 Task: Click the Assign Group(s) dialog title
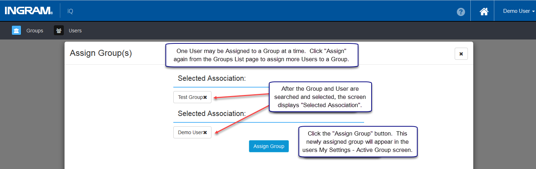coord(101,53)
